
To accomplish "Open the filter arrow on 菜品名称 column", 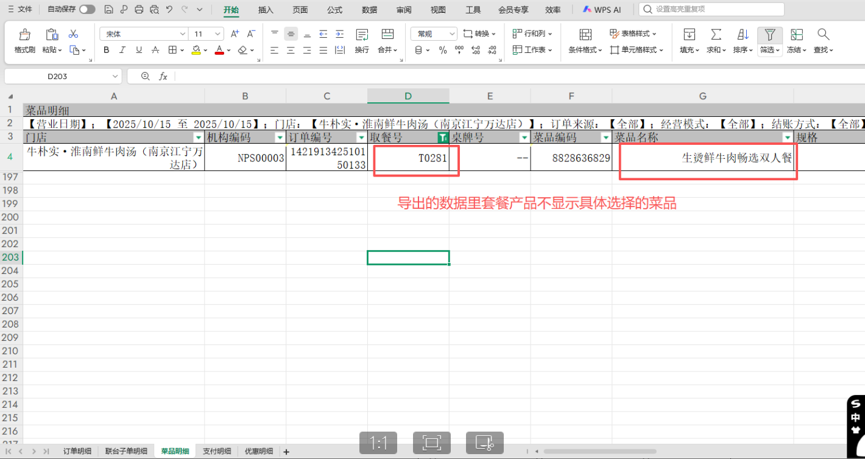I will pyautogui.click(x=787, y=137).
